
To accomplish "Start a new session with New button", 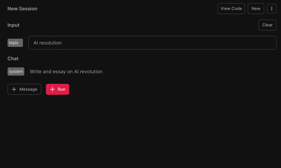I will (256, 9).
